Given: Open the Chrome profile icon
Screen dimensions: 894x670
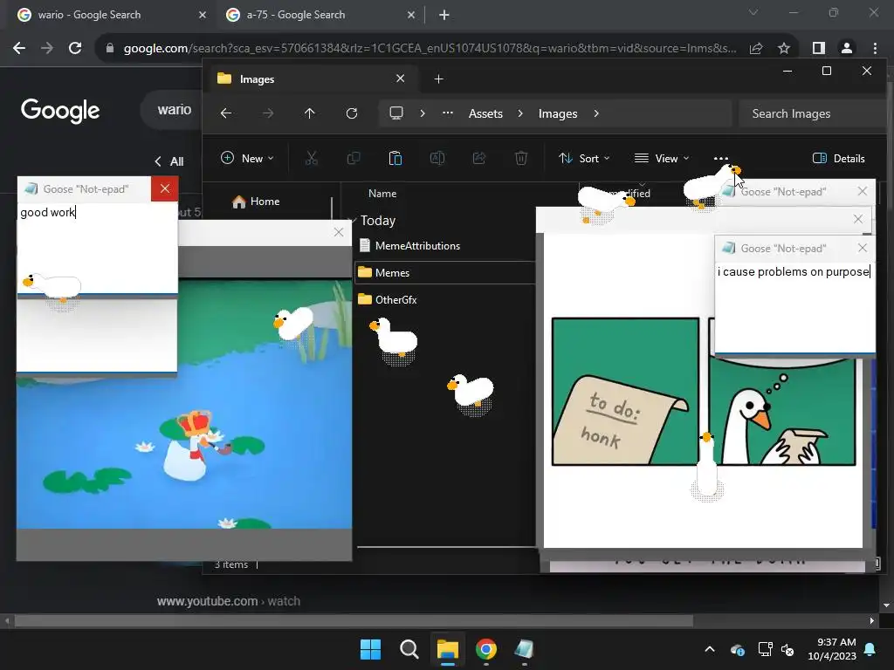Looking at the screenshot, I should click(847, 48).
